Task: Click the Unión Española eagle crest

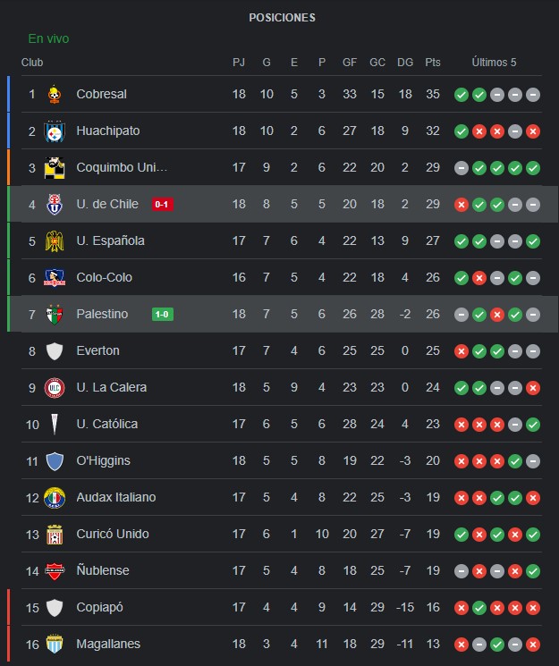Action: click(x=55, y=241)
